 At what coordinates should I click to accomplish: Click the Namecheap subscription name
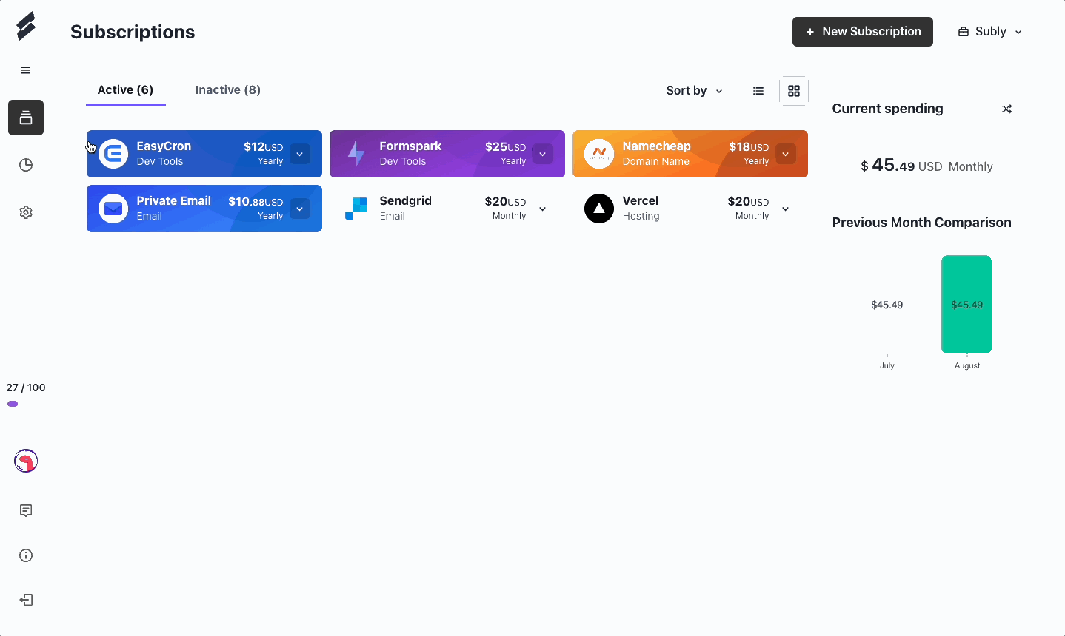pyautogui.click(x=656, y=146)
